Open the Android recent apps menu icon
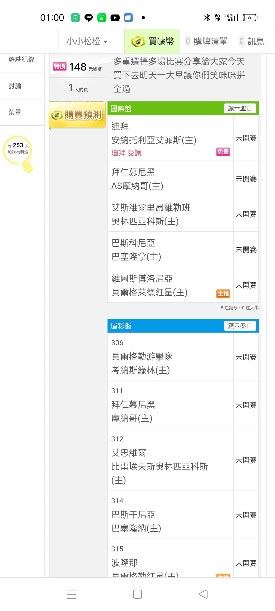 [x=72, y=594]
